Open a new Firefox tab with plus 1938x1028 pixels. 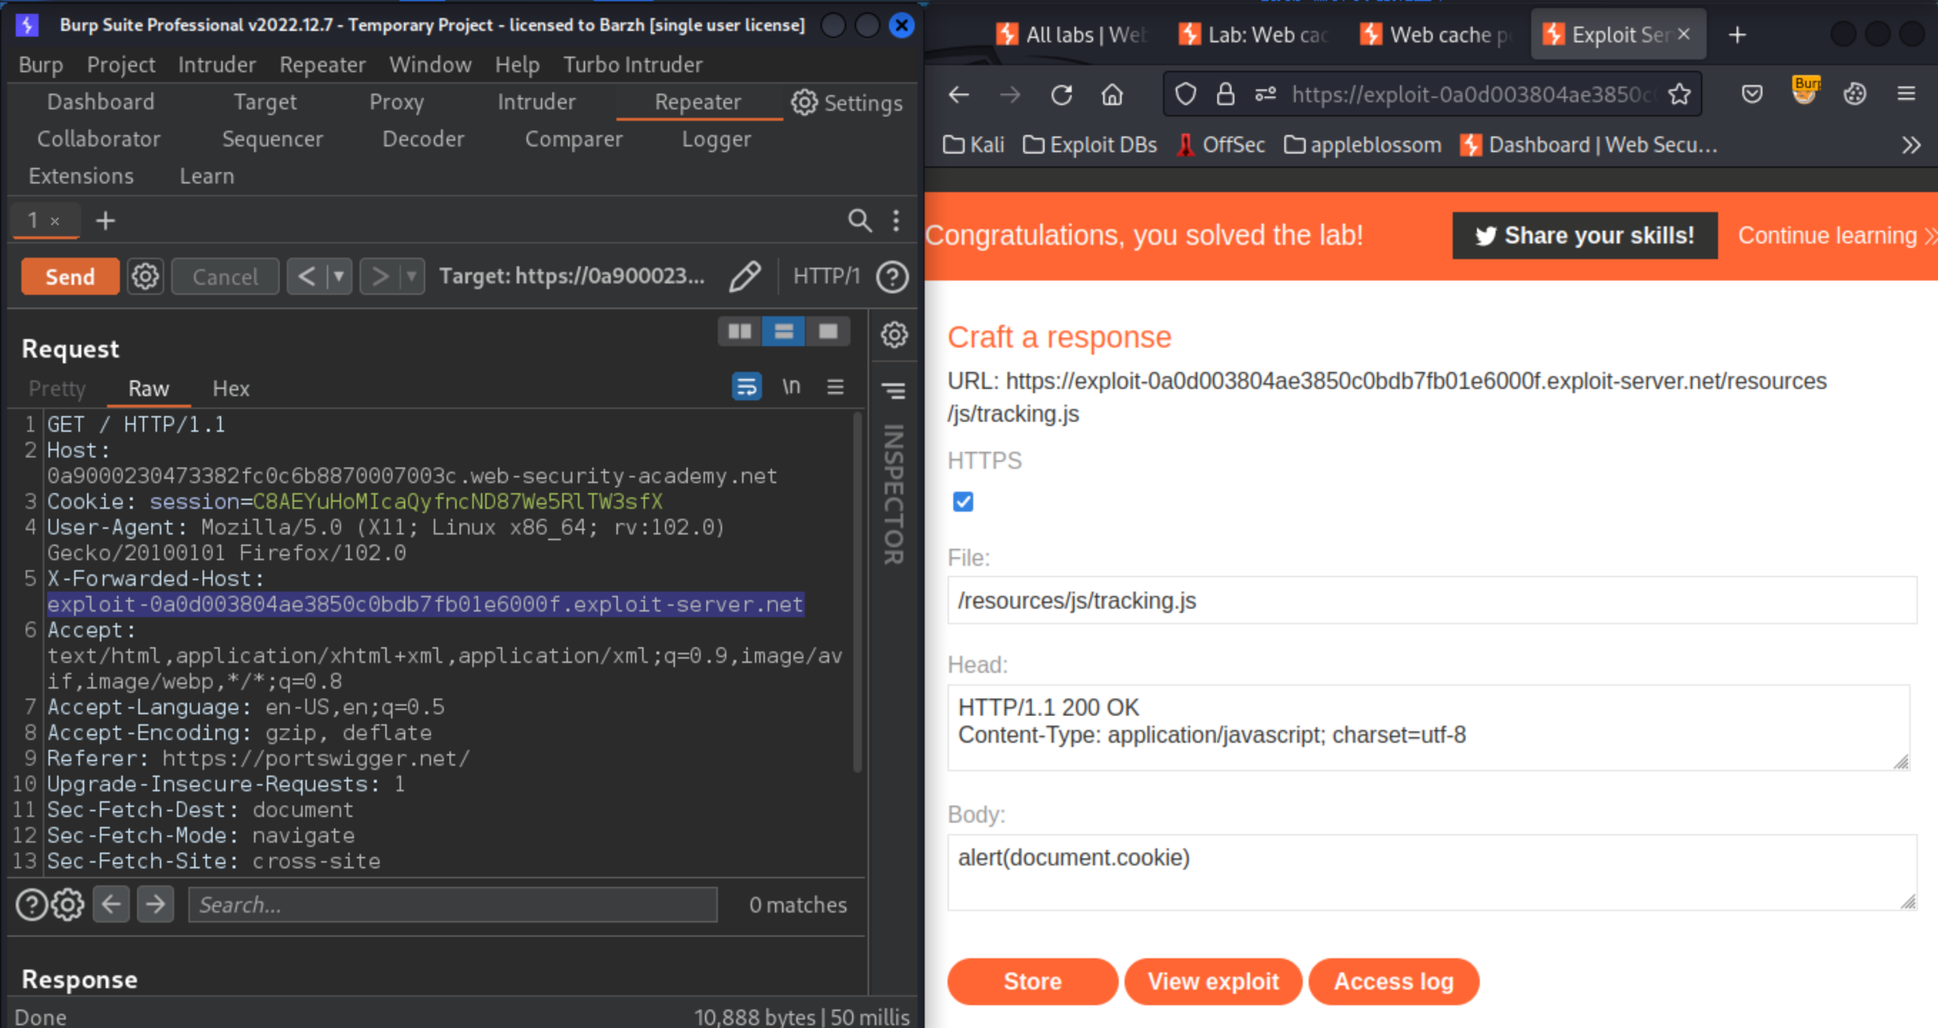tap(1737, 35)
